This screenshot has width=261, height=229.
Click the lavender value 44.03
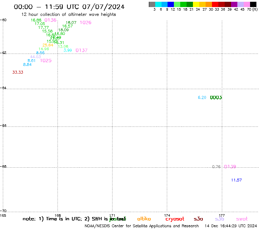tap(36, 57)
